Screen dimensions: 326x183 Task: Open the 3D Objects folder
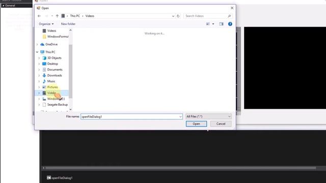coord(55,58)
